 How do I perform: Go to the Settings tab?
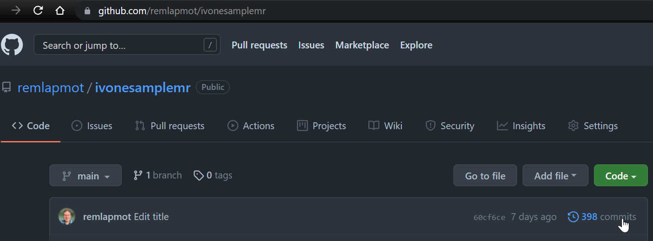click(x=593, y=126)
